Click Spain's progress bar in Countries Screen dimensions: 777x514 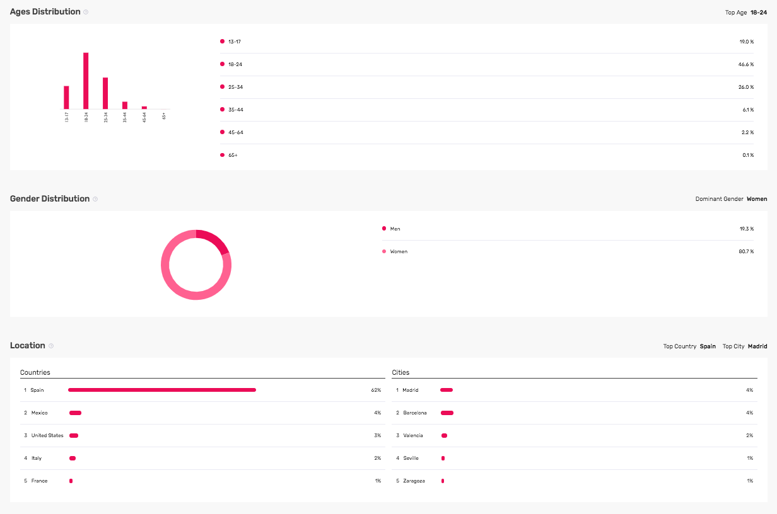click(x=162, y=390)
